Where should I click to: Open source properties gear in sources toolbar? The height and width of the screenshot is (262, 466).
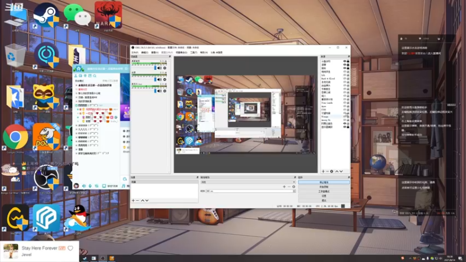tap(331, 171)
